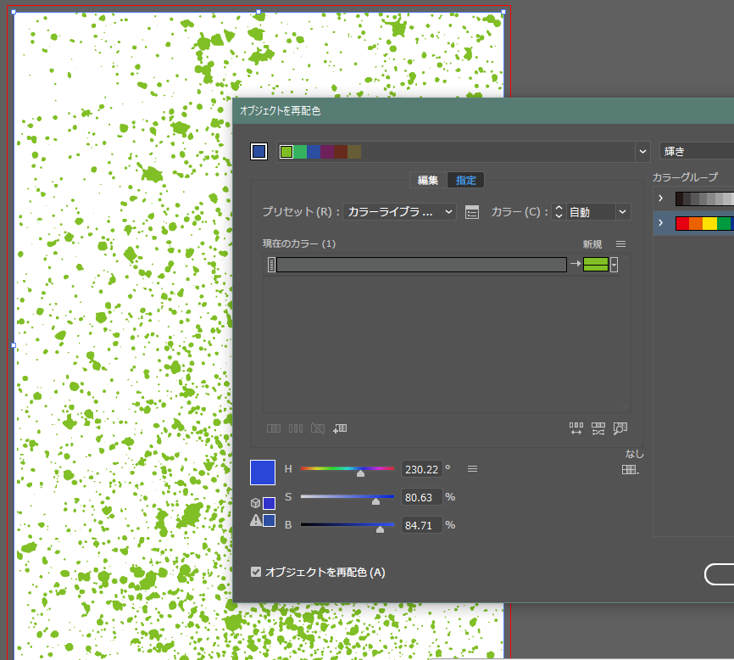Image resolution: width=734 pixels, height=660 pixels.
Task: Click the arrow between current and new color
Action: pos(576,264)
